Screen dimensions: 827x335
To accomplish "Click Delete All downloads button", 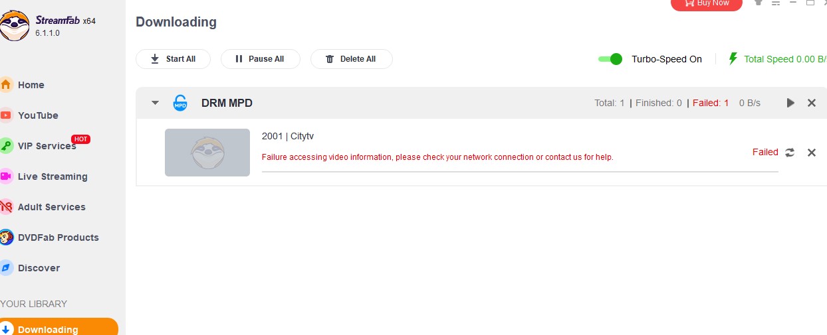I will coord(351,59).
